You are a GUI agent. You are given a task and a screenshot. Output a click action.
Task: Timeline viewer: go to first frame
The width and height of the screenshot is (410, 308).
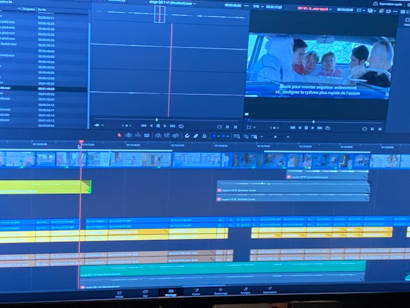point(293,128)
